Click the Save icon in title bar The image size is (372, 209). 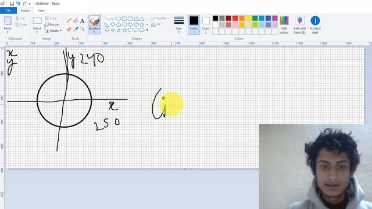[12, 3]
